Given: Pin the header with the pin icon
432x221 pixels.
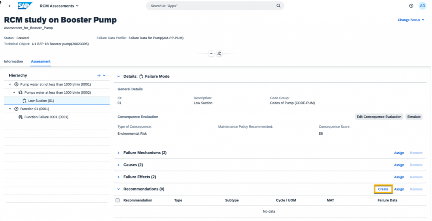Looking at the screenshot, I should coord(219,54).
